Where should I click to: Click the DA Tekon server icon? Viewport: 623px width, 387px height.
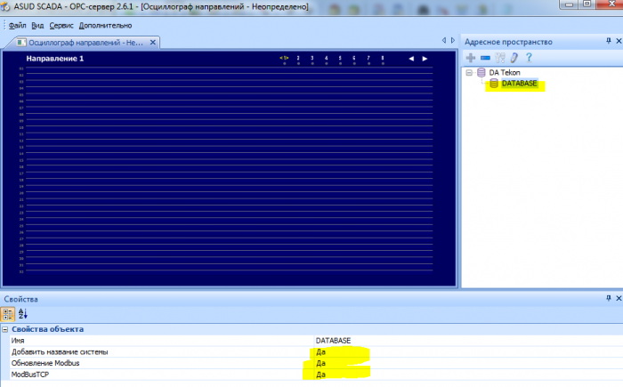(x=481, y=72)
